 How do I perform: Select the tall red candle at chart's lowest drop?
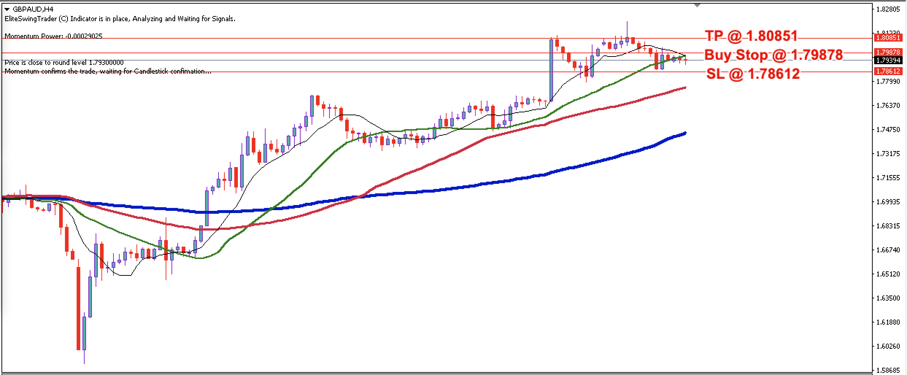pos(78,308)
